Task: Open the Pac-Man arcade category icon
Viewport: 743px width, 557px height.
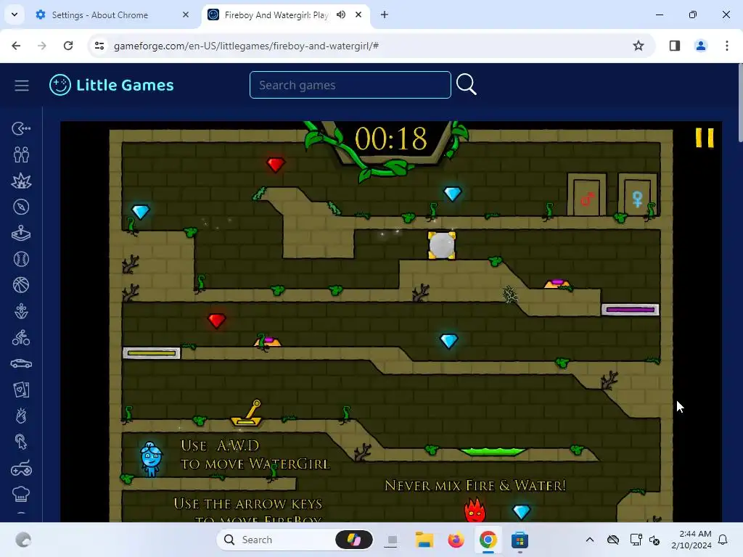Action: click(x=21, y=128)
